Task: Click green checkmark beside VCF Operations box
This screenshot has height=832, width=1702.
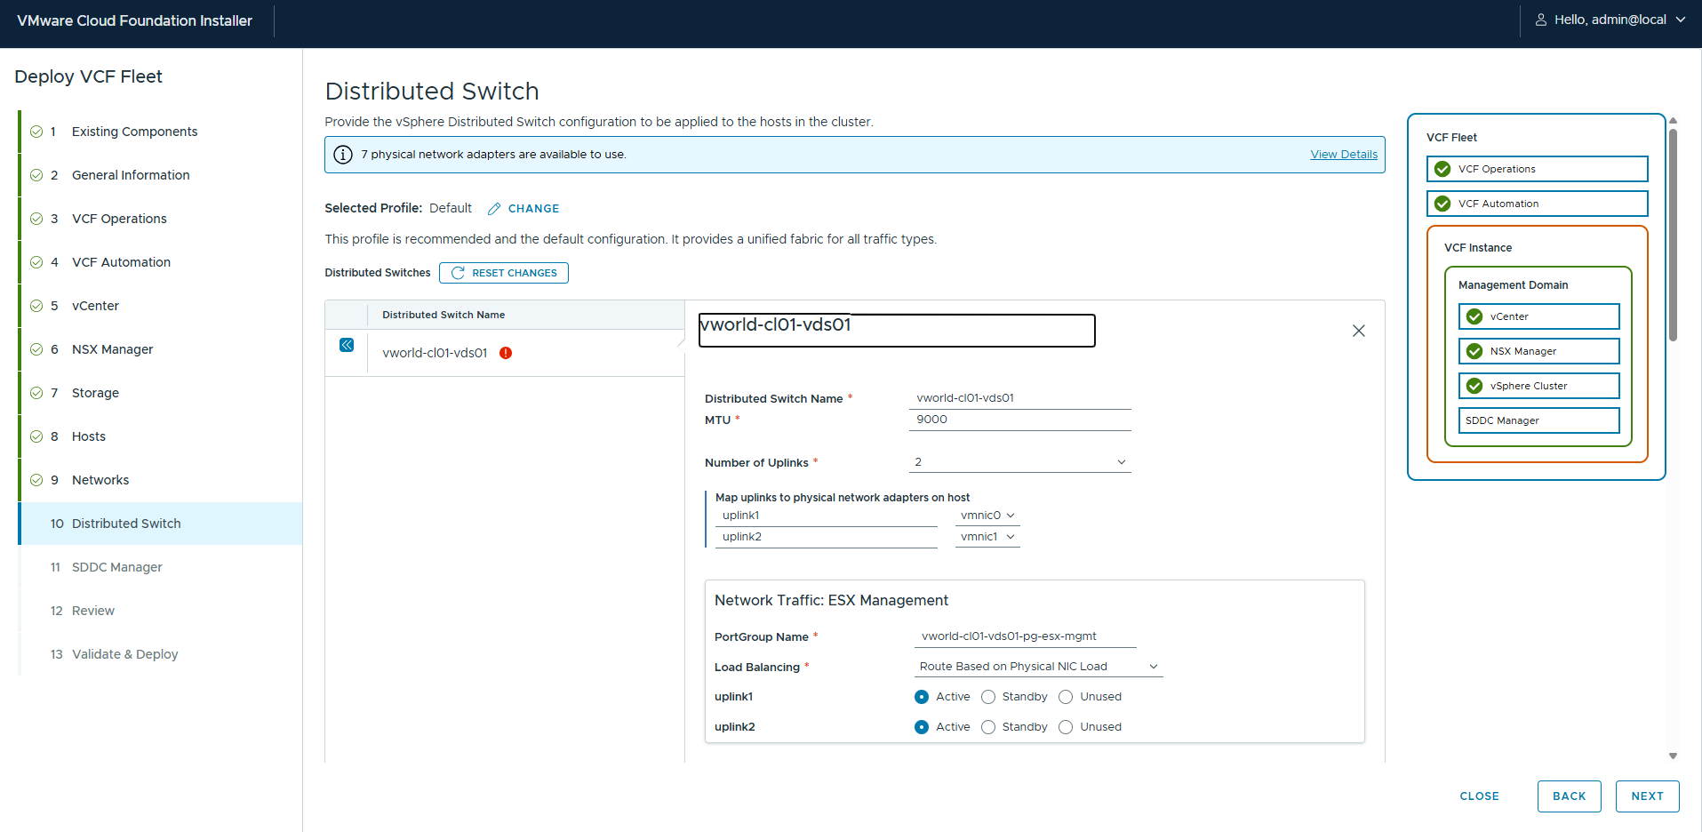Action: [x=1442, y=169]
